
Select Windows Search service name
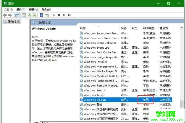(x=94, y=90)
